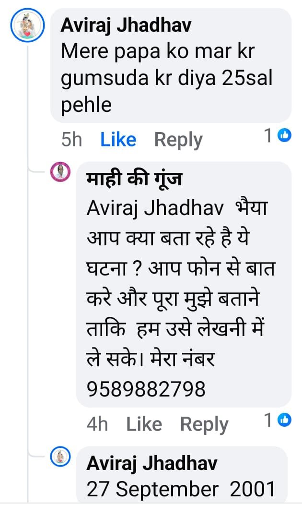Open Aviraj Jhadhav name link on top comment
Image resolution: width=302 pixels, height=505 pixels.
(126, 25)
